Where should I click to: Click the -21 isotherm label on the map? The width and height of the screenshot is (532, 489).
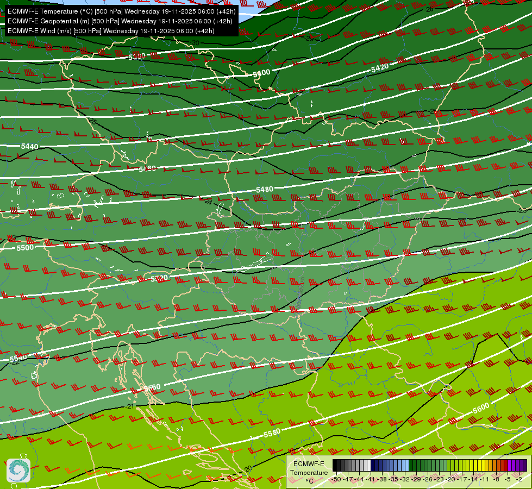(130, 406)
